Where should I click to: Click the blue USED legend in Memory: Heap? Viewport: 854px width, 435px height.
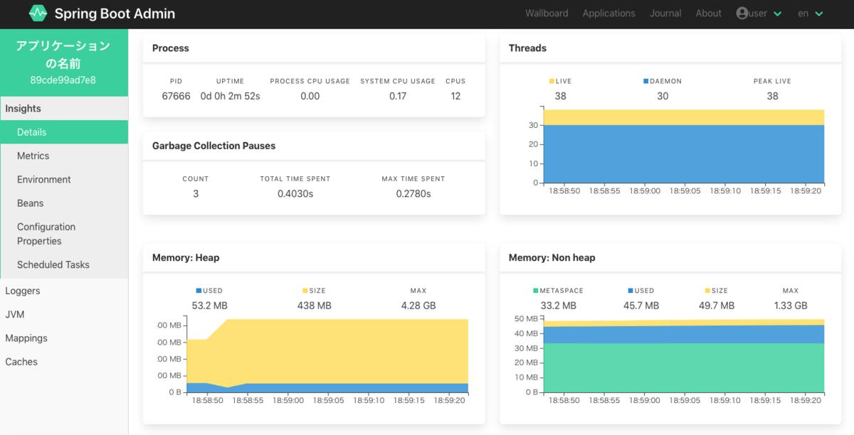click(209, 291)
